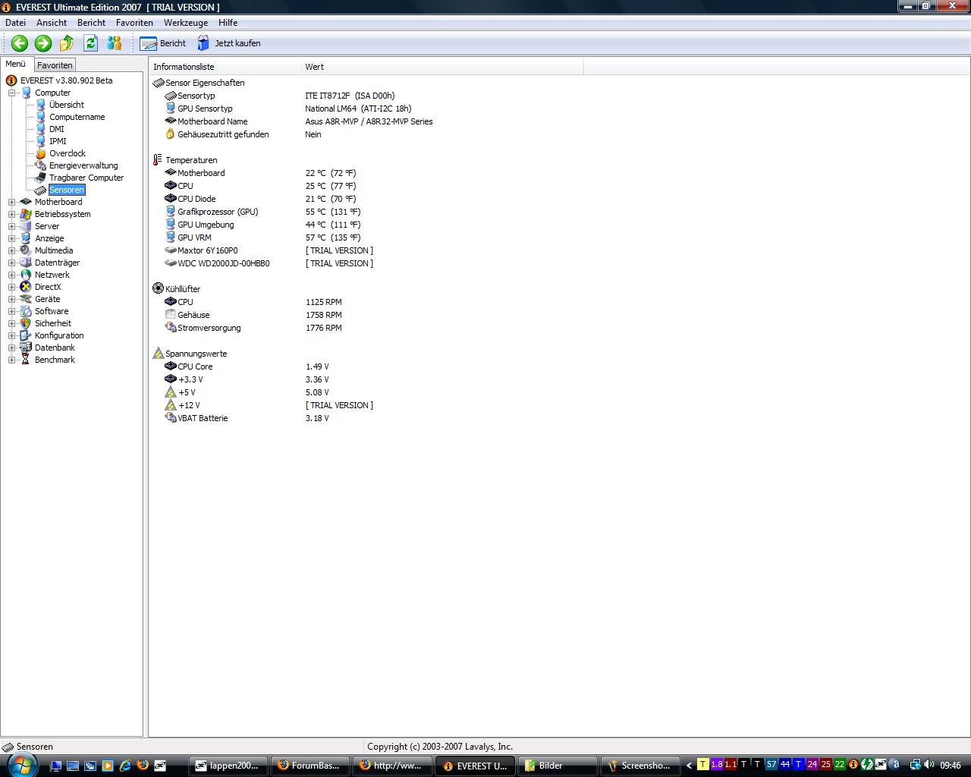Image resolution: width=971 pixels, height=777 pixels.
Task: Select IPMI in the tree
Action: [x=58, y=141]
